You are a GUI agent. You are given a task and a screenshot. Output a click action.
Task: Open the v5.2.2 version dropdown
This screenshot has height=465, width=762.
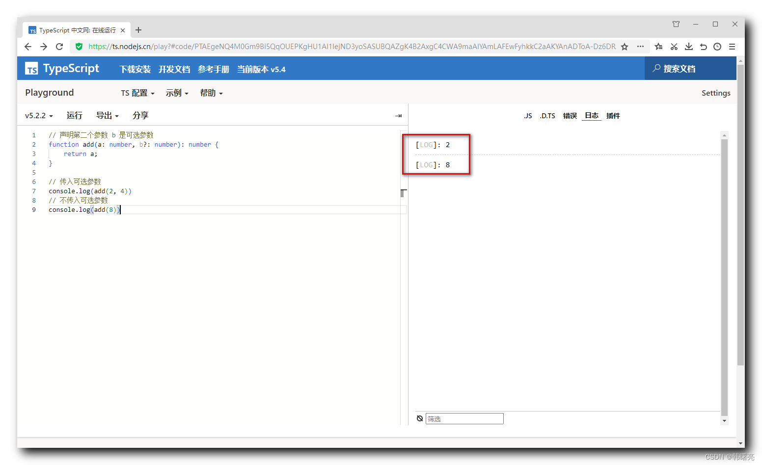point(39,116)
